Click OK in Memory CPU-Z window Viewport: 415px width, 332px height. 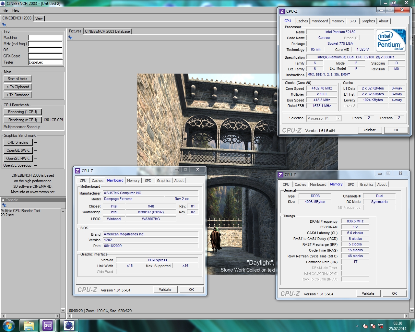click(394, 293)
